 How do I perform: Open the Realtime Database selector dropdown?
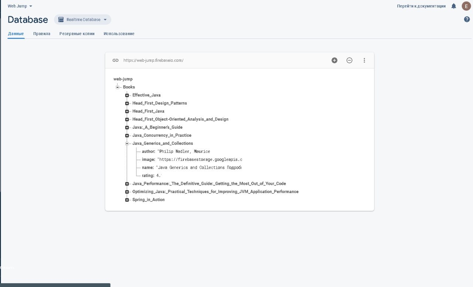82,20
